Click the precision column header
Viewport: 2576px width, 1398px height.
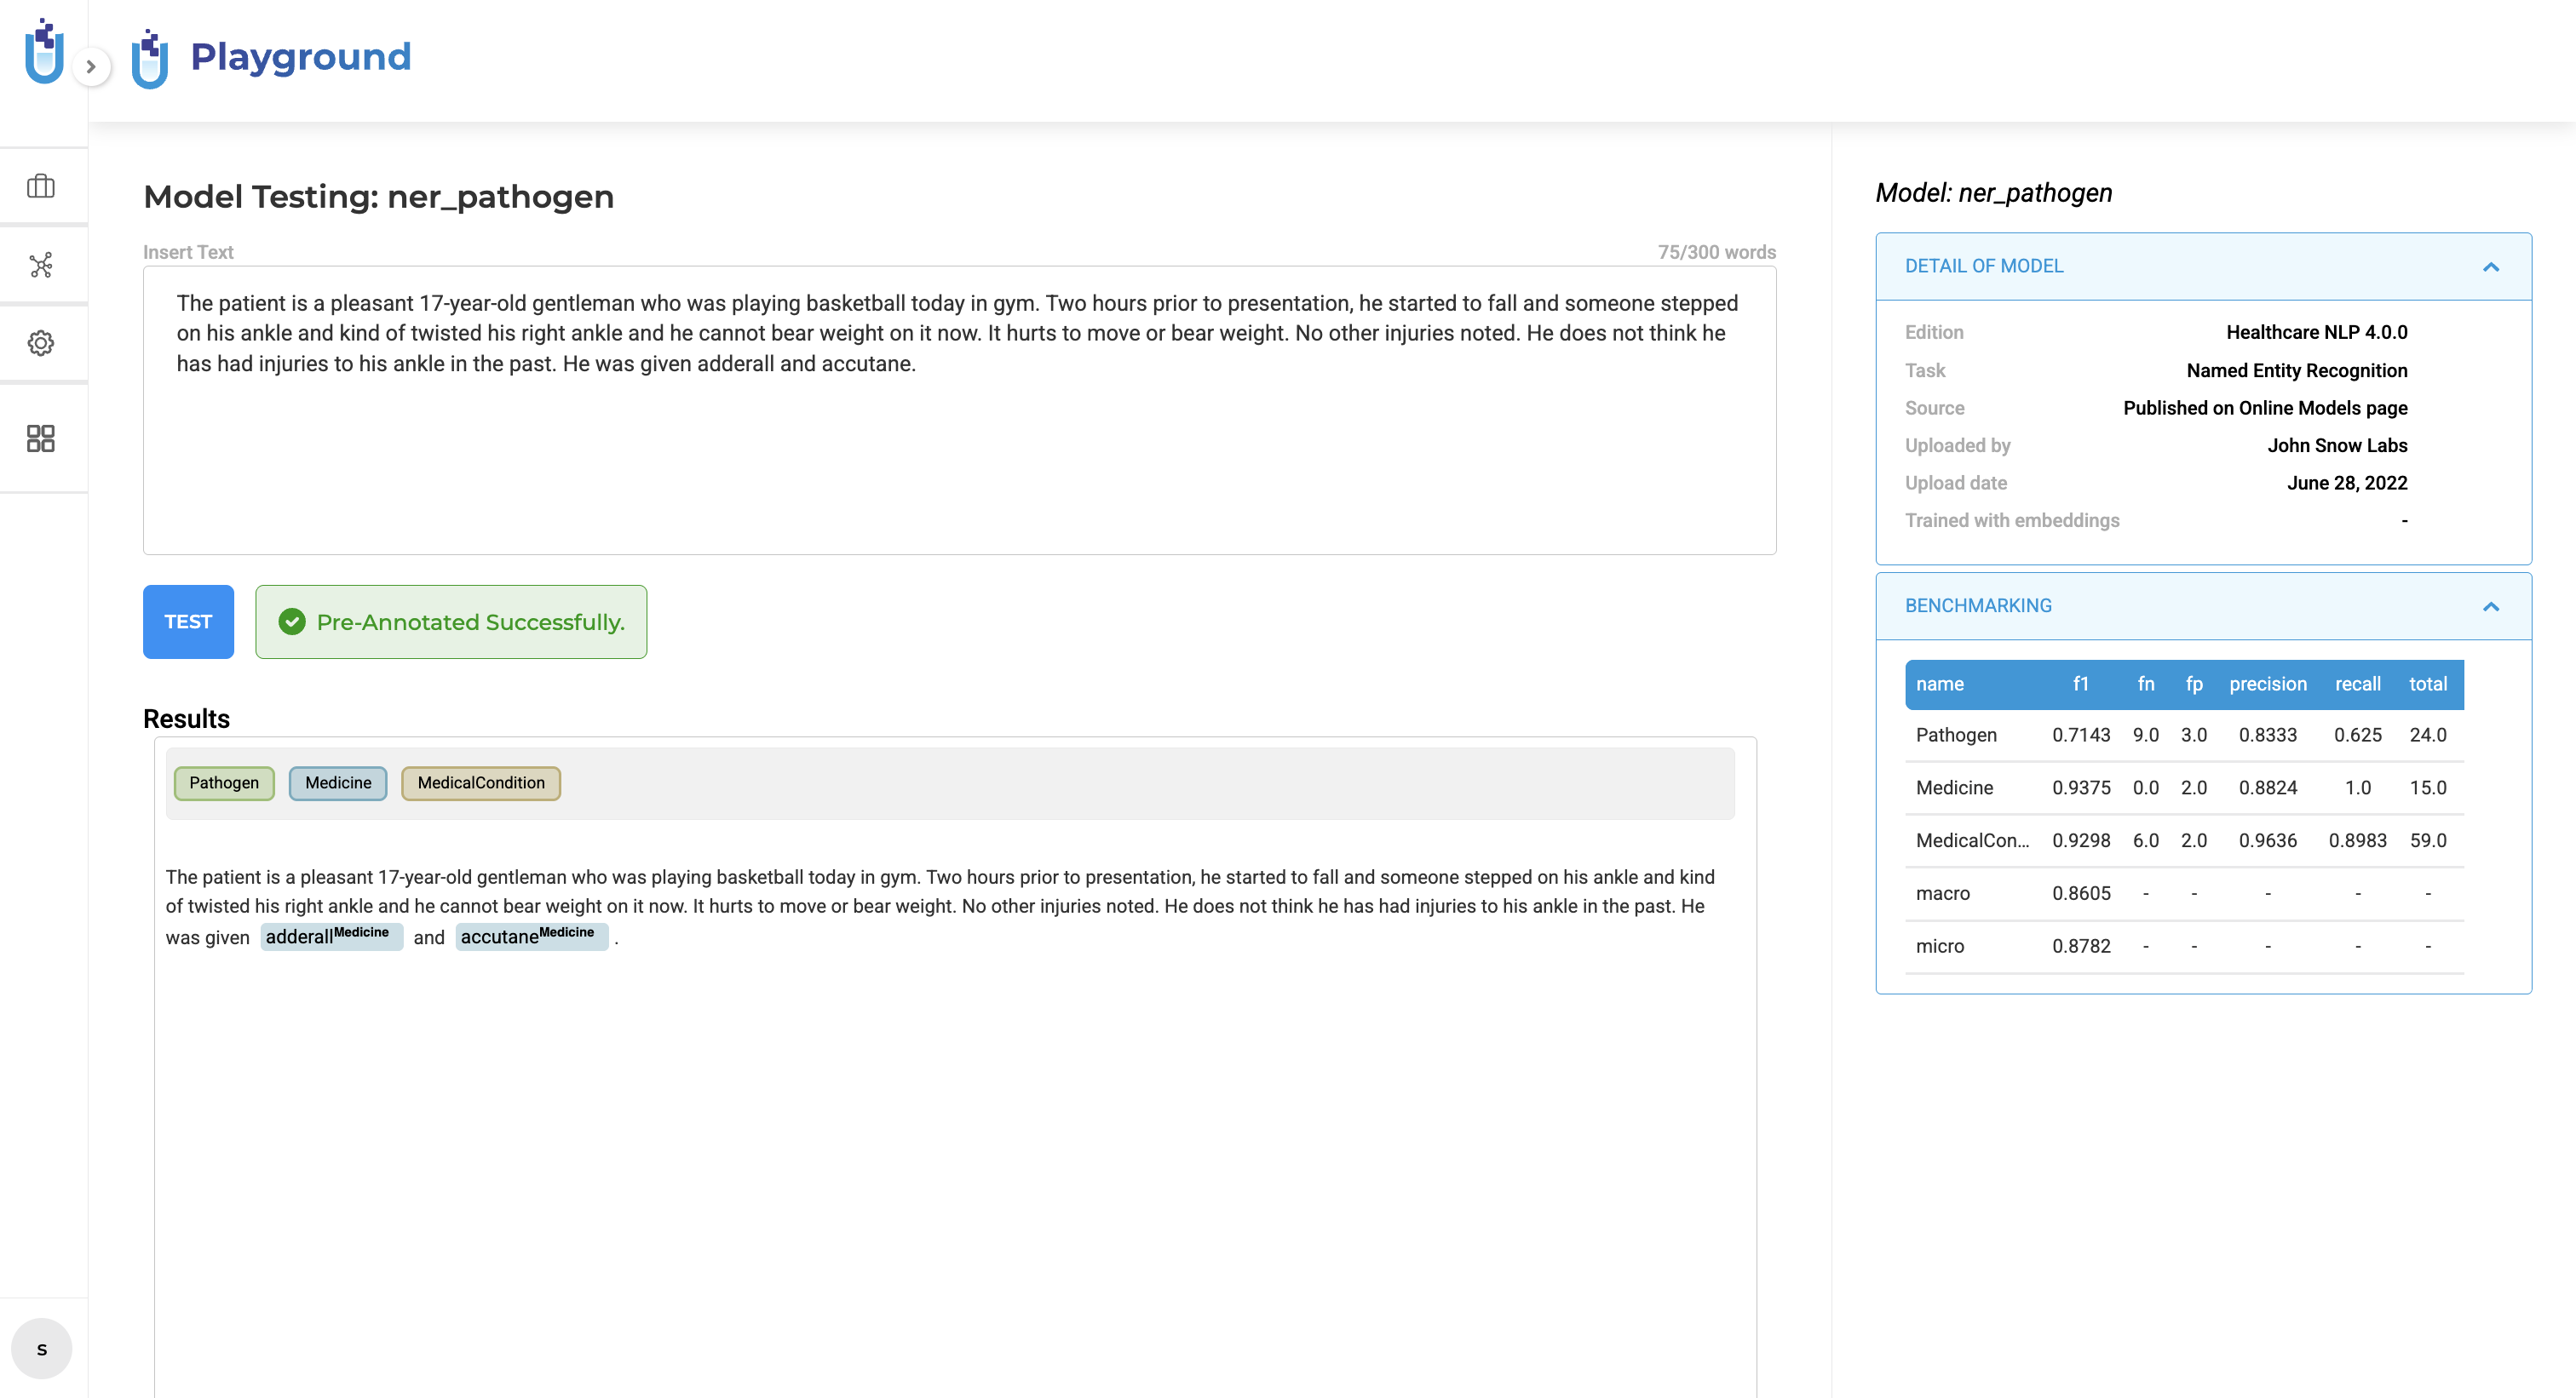(2267, 685)
